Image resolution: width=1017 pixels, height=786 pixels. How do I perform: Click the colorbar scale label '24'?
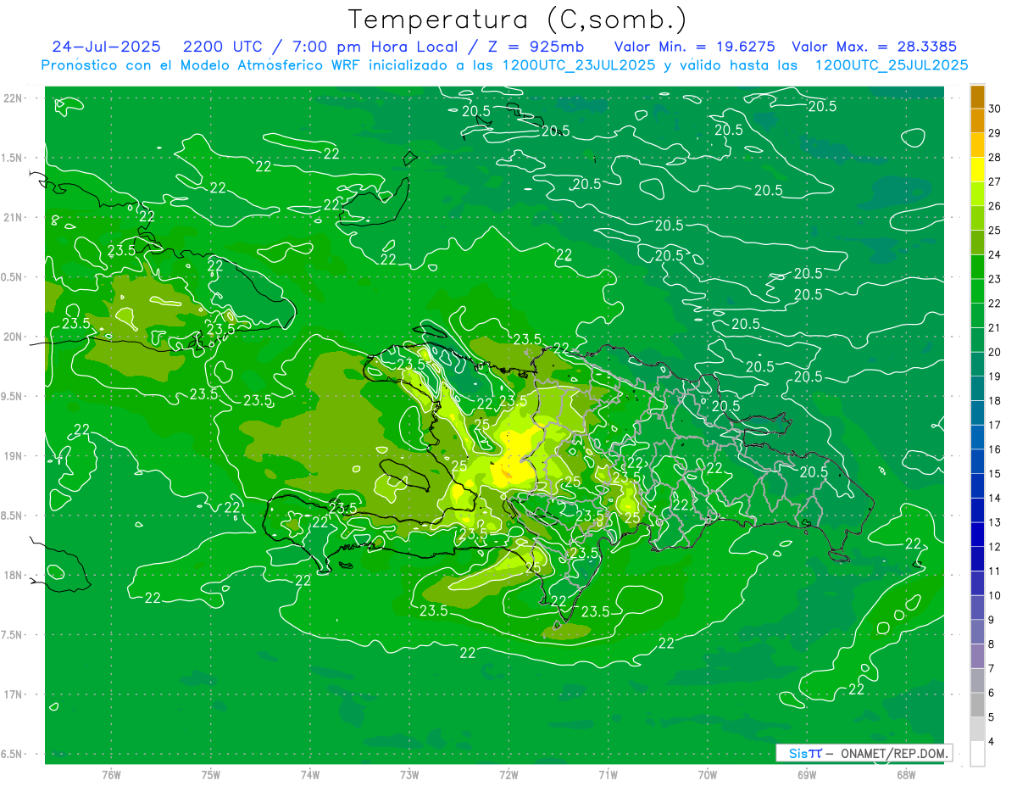click(x=995, y=254)
